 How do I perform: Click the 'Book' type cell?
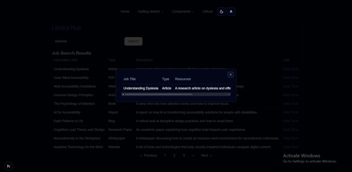pyautogui.click(x=112, y=104)
